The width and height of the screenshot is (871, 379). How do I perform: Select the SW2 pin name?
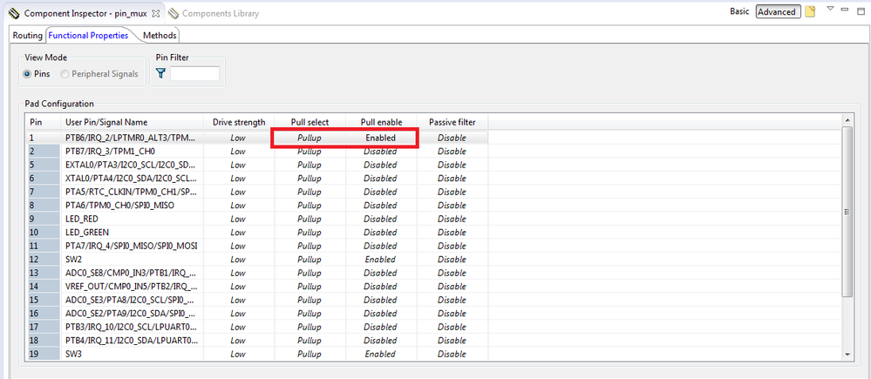74,259
